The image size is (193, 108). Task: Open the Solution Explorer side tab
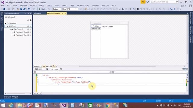191,18
